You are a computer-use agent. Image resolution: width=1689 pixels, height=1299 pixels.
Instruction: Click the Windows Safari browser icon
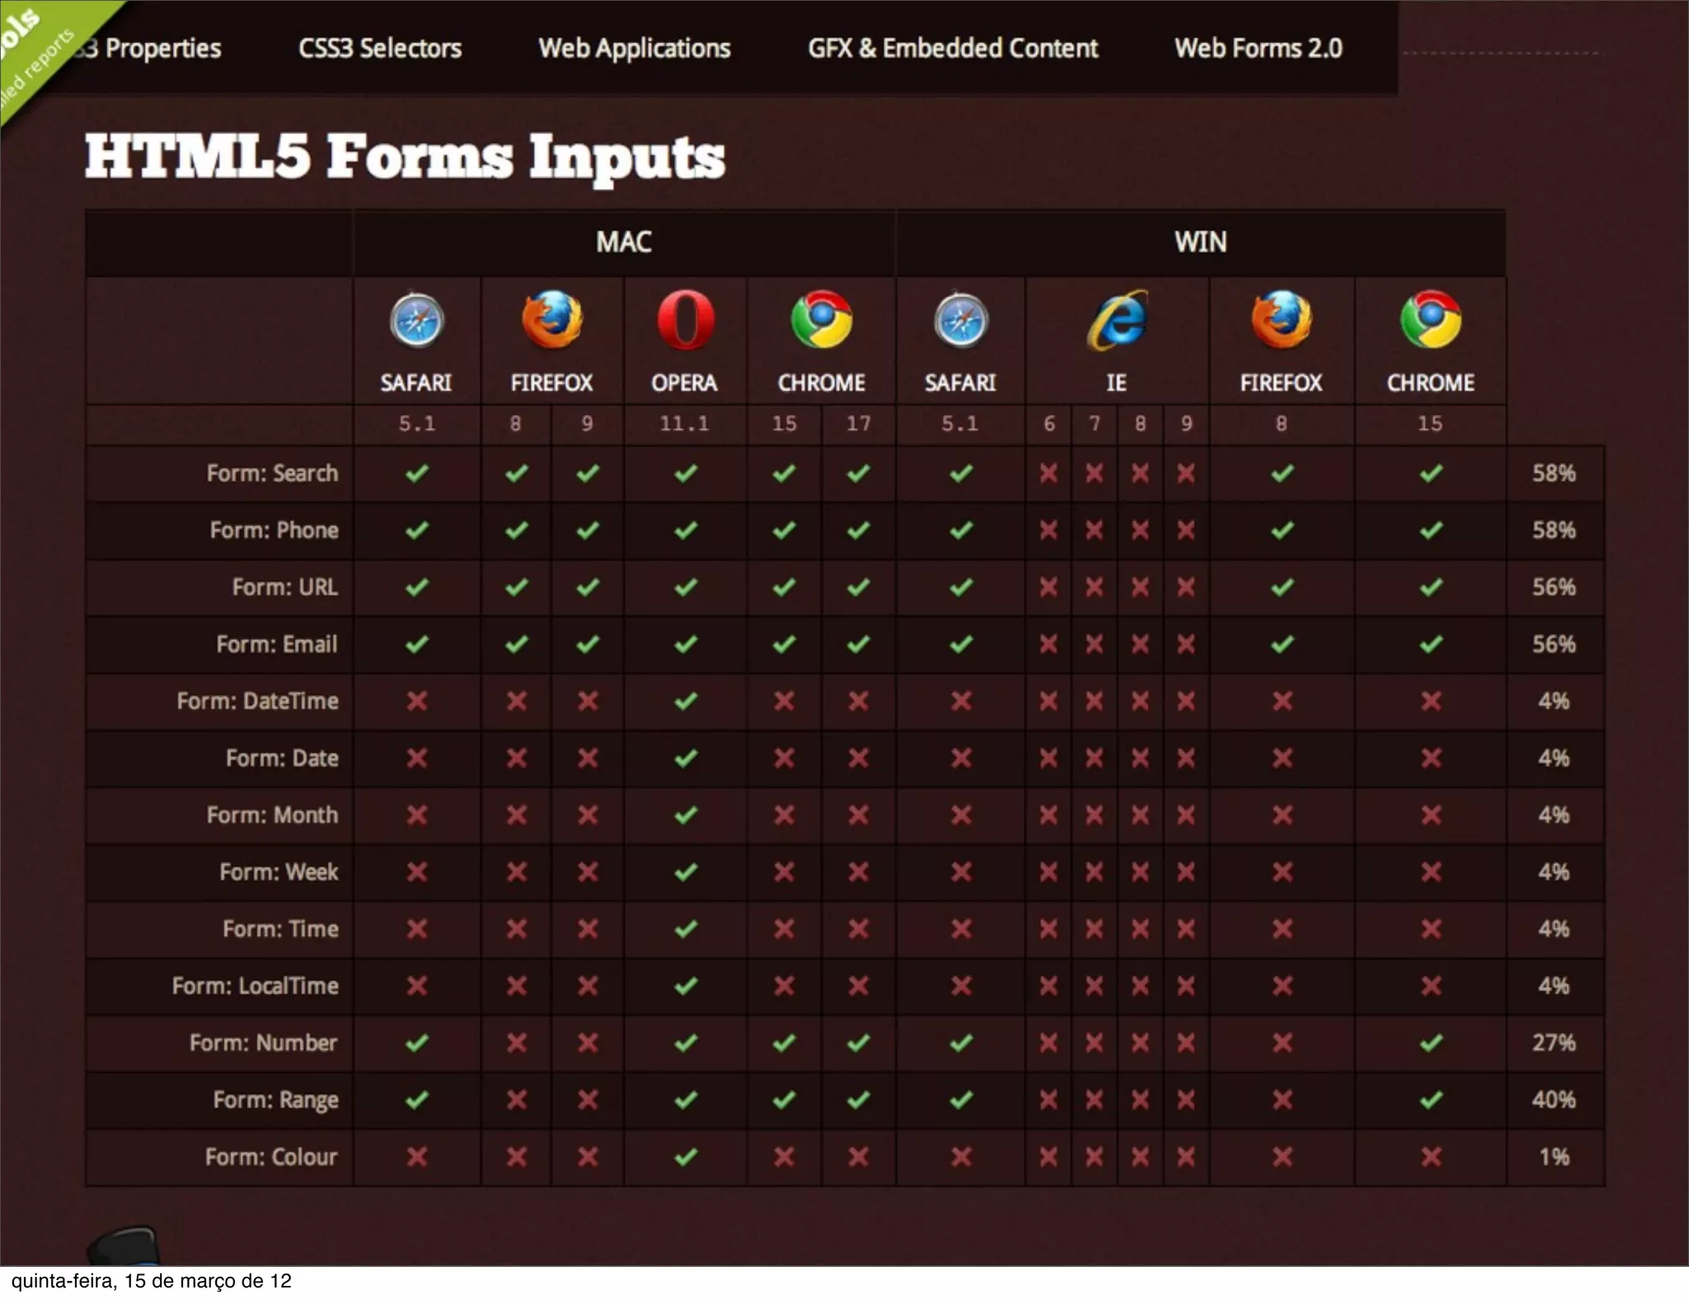pos(961,321)
